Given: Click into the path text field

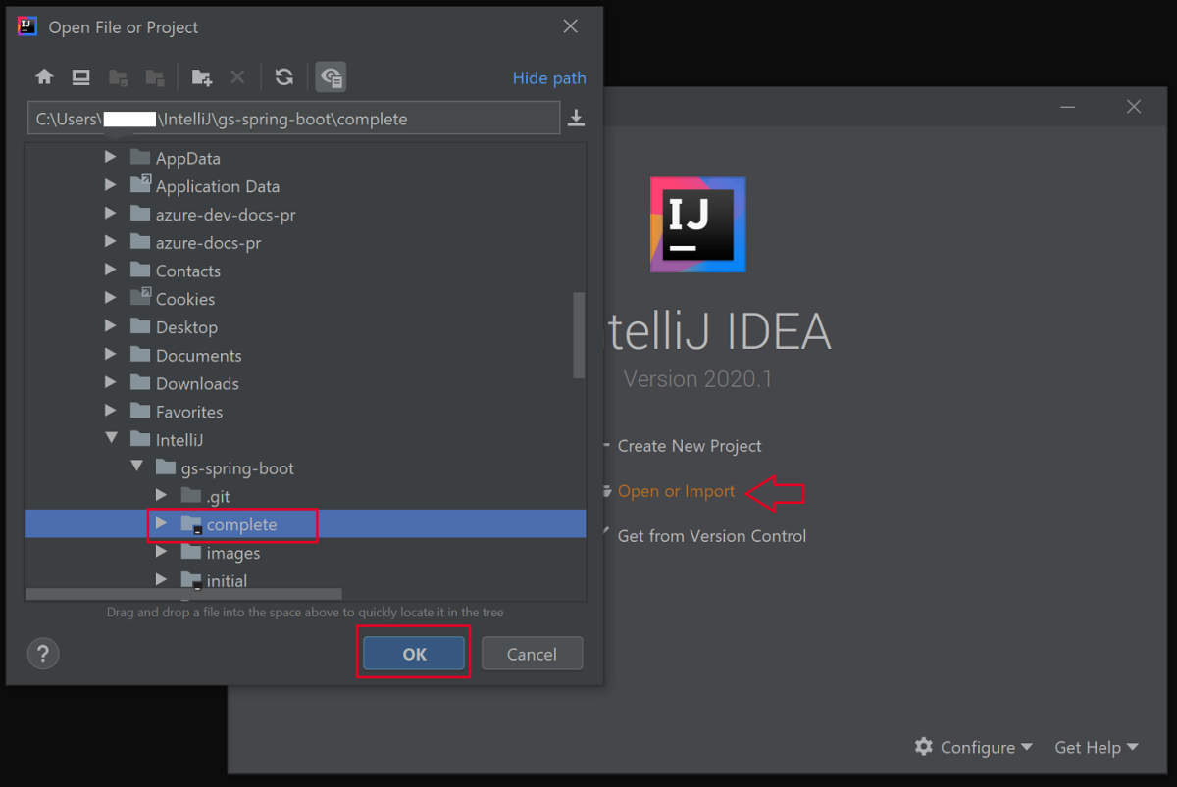Looking at the screenshot, I should coord(294,119).
